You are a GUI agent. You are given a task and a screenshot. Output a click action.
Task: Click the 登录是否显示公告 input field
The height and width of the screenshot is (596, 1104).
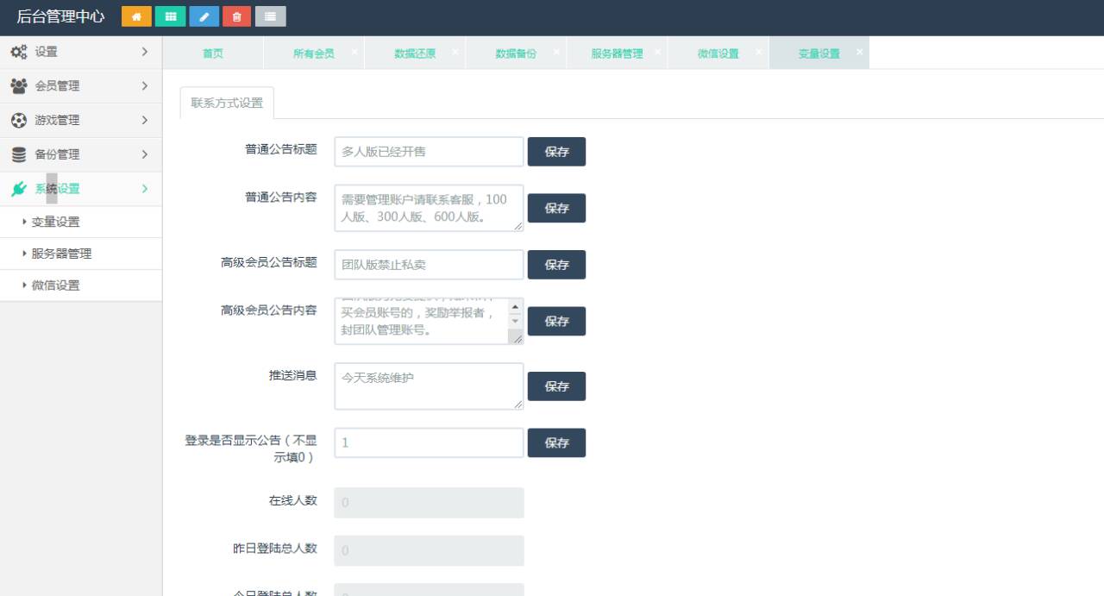click(429, 442)
